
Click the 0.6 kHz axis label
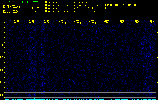(x=2, y=95)
